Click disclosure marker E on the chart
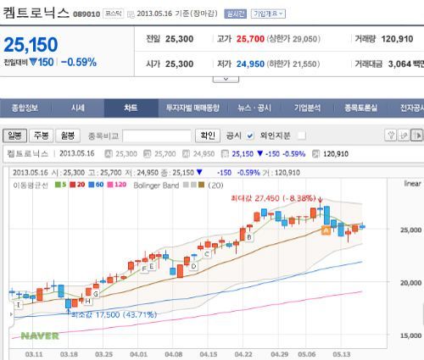 151,266
